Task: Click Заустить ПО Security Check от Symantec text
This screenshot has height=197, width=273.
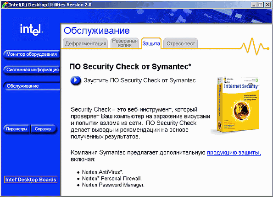Action: tap(139, 80)
